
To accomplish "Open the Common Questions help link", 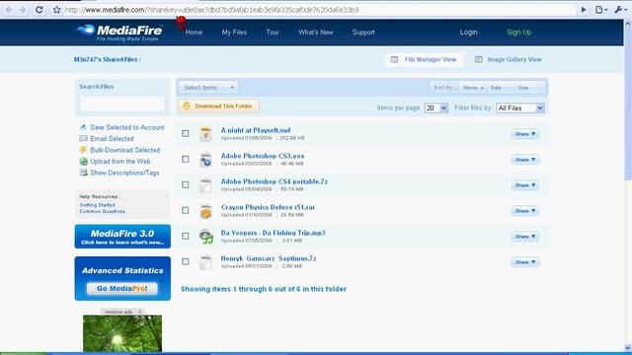I will point(102,211).
